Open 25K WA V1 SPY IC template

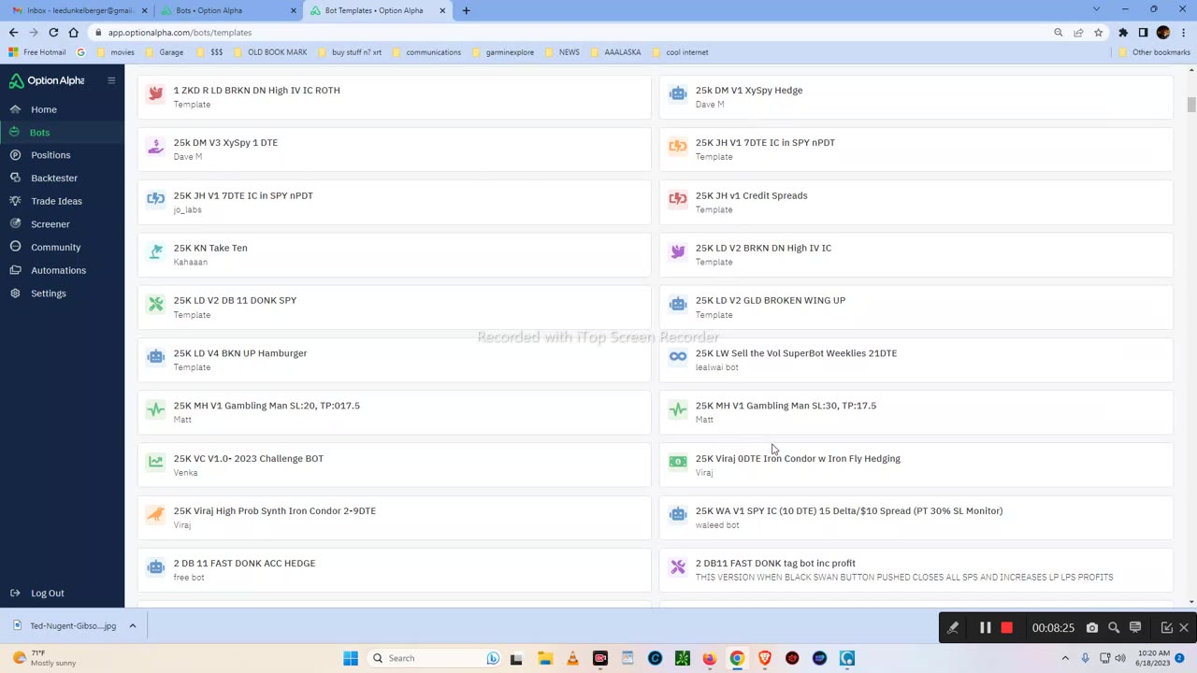(x=916, y=517)
